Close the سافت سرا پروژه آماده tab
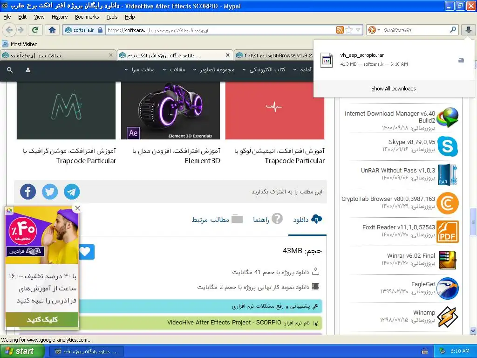 tap(111, 55)
